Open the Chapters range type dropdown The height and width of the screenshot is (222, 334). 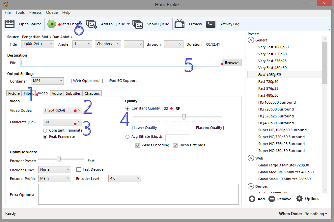pos(108,44)
